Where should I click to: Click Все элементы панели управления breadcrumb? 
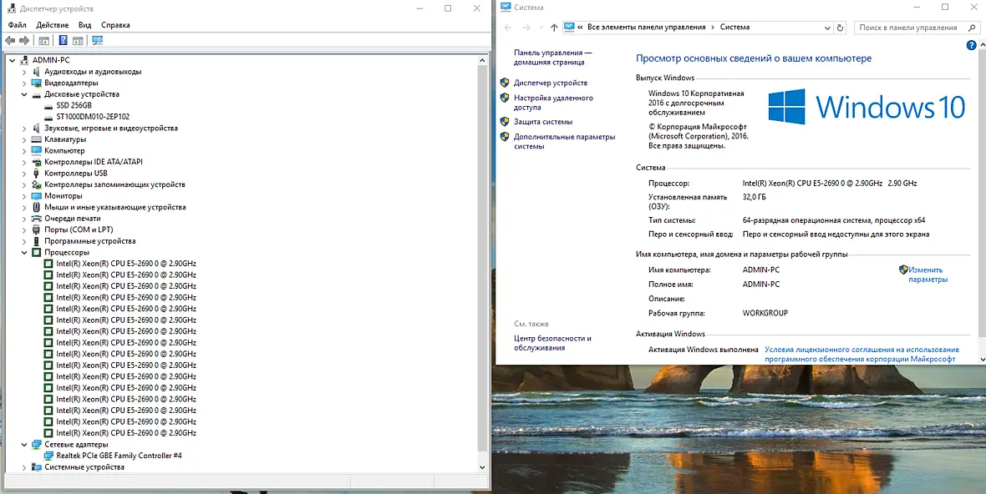click(647, 28)
